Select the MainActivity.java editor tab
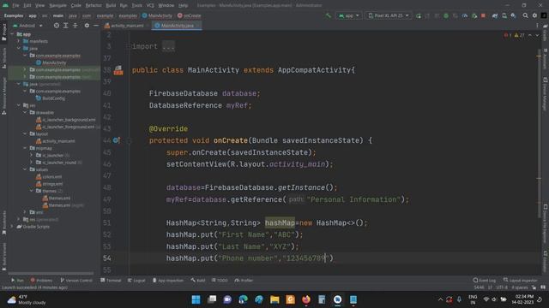This screenshot has width=549, height=308. 177,26
